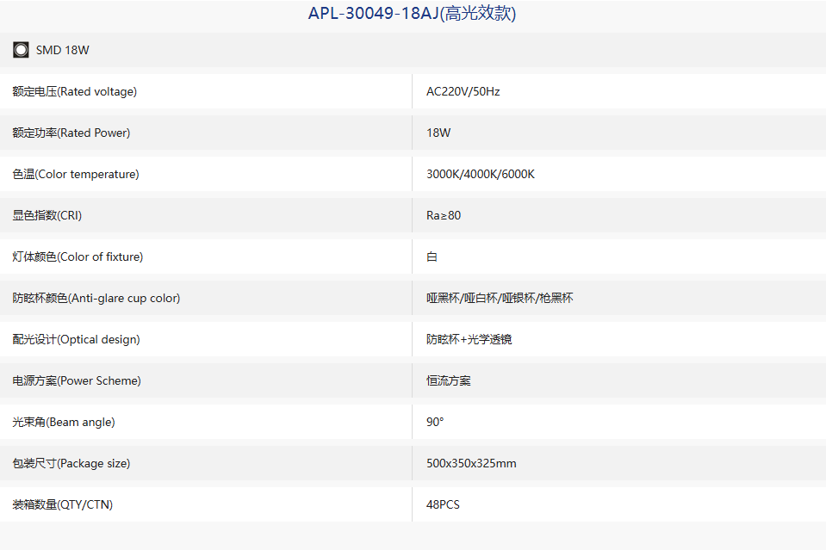Click the '电源方案(Power Scheme)' label
This screenshot has height=550, width=826.
click(x=77, y=380)
